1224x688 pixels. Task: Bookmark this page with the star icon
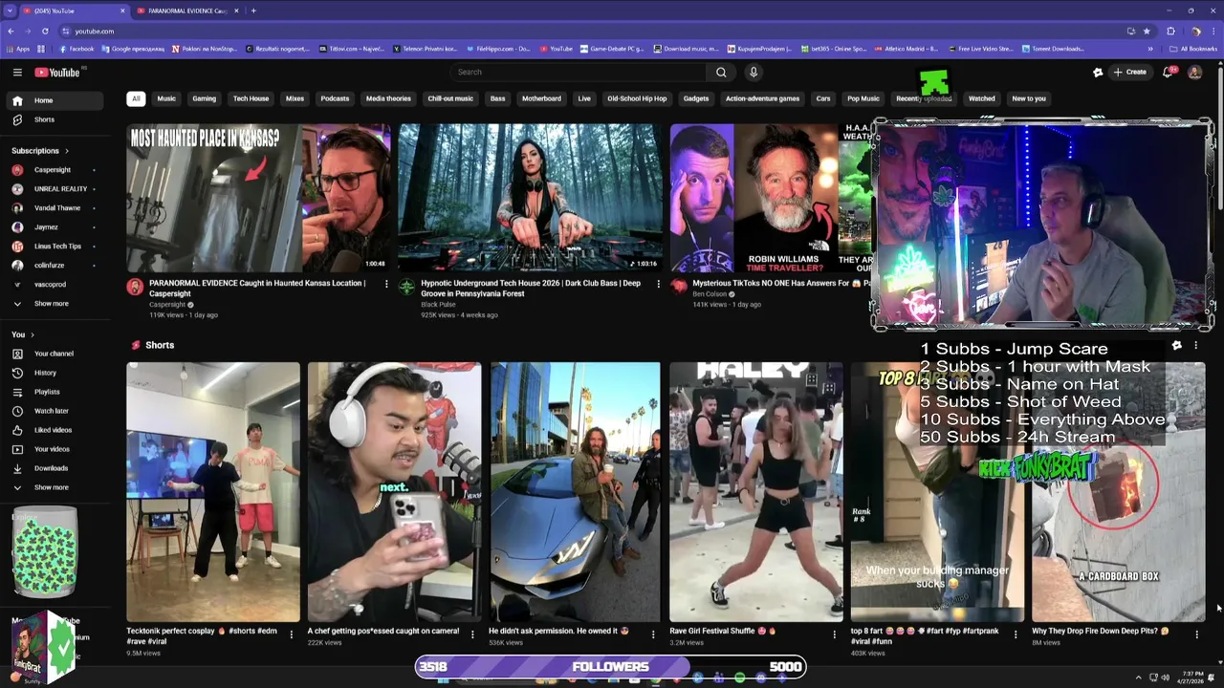(x=1147, y=31)
